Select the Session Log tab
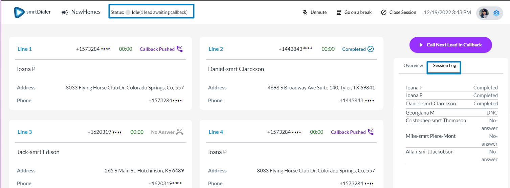510x188 pixels. click(x=444, y=66)
